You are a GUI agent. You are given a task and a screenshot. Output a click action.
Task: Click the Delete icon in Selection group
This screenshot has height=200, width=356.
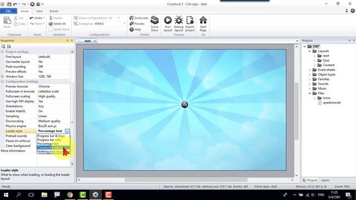coord(51,18)
